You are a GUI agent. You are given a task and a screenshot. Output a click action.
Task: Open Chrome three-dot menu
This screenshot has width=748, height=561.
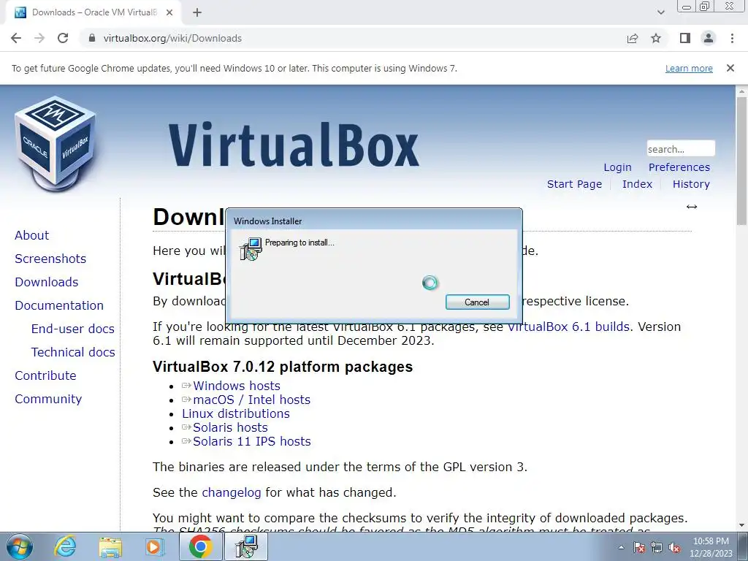pyautogui.click(x=732, y=38)
